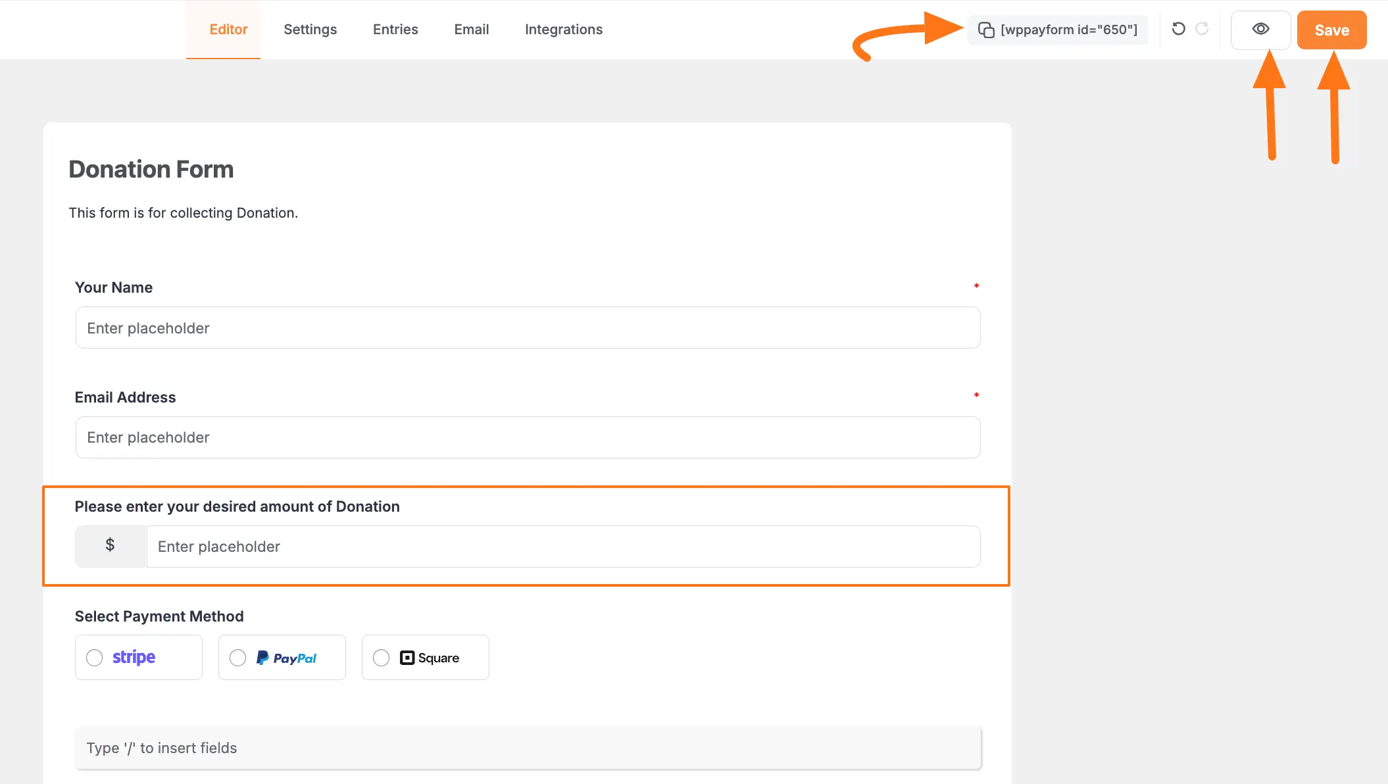Click the Stripe logo payment option
Image resolution: width=1388 pixels, height=784 pixels.
134,656
